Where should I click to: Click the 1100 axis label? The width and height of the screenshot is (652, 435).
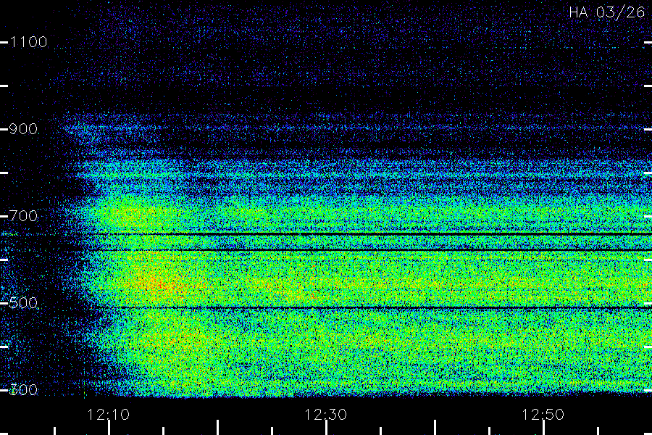[x=28, y=42]
